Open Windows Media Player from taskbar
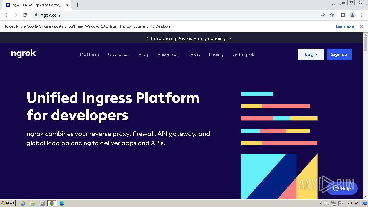This screenshot has width=368, height=207. click(42, 203)
